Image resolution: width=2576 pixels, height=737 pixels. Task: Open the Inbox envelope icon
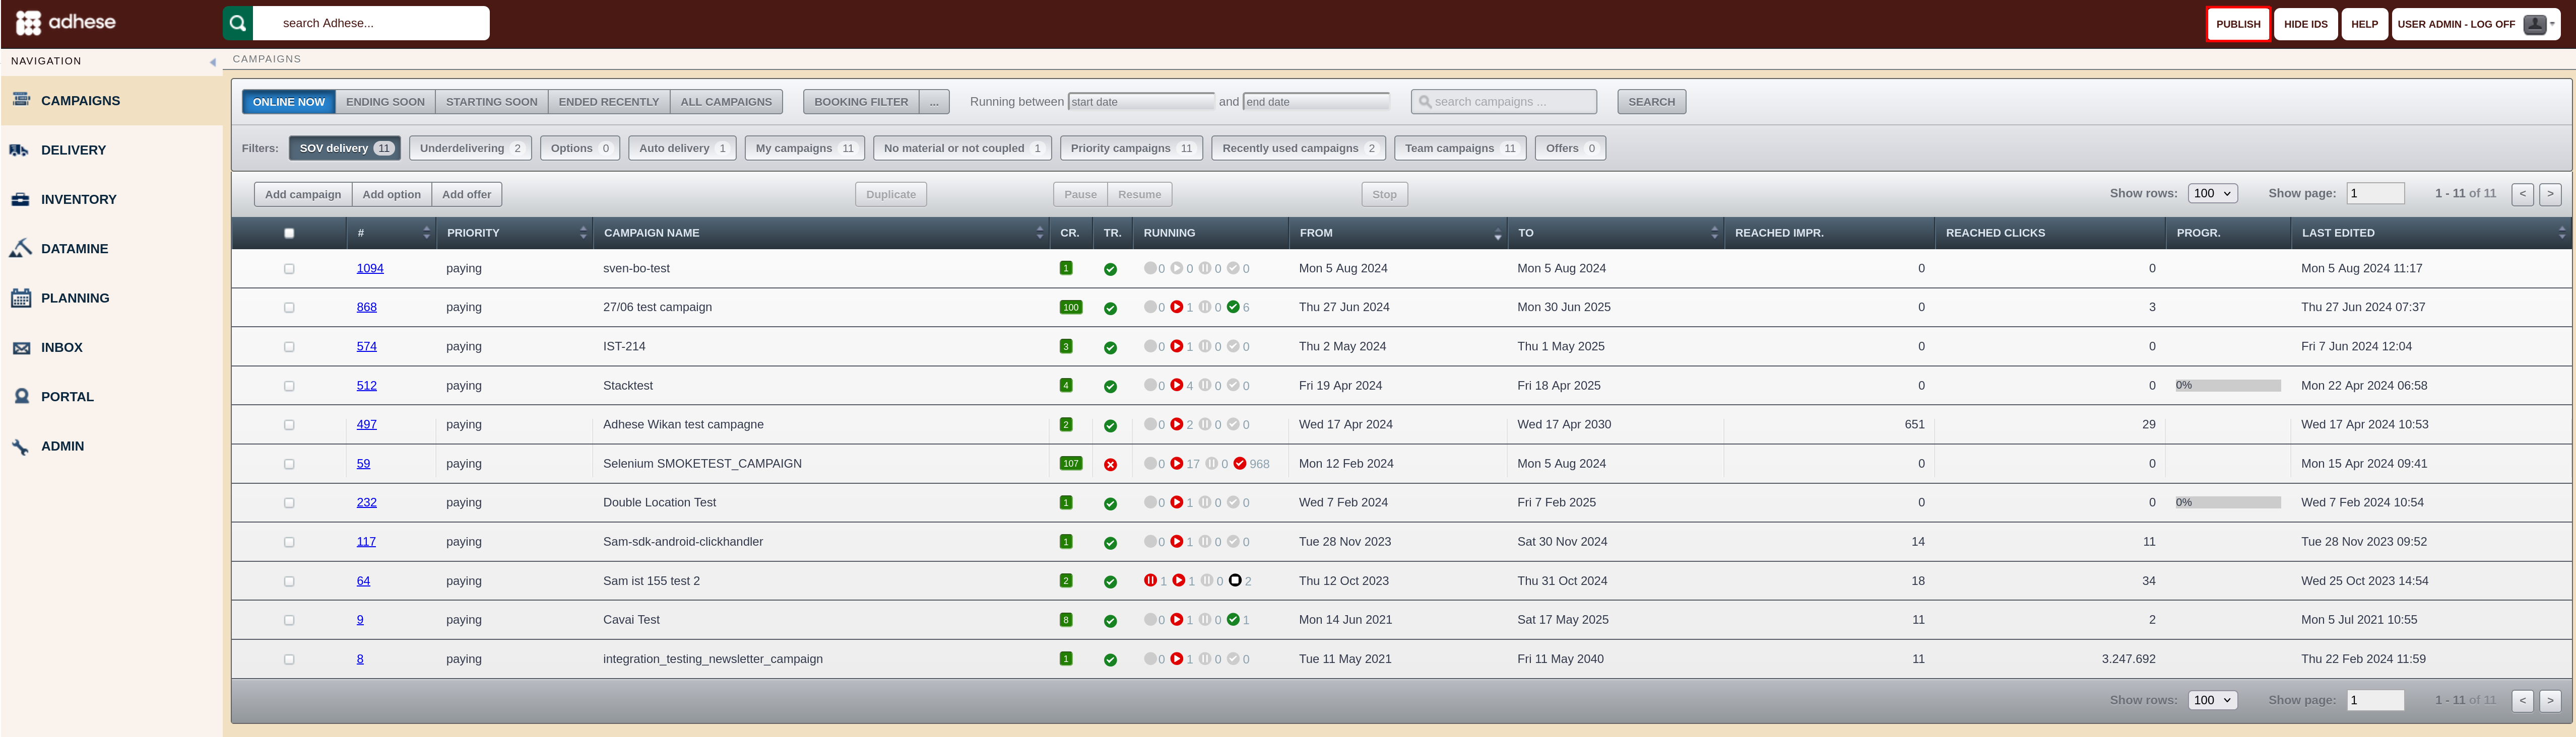pos(21,347)
